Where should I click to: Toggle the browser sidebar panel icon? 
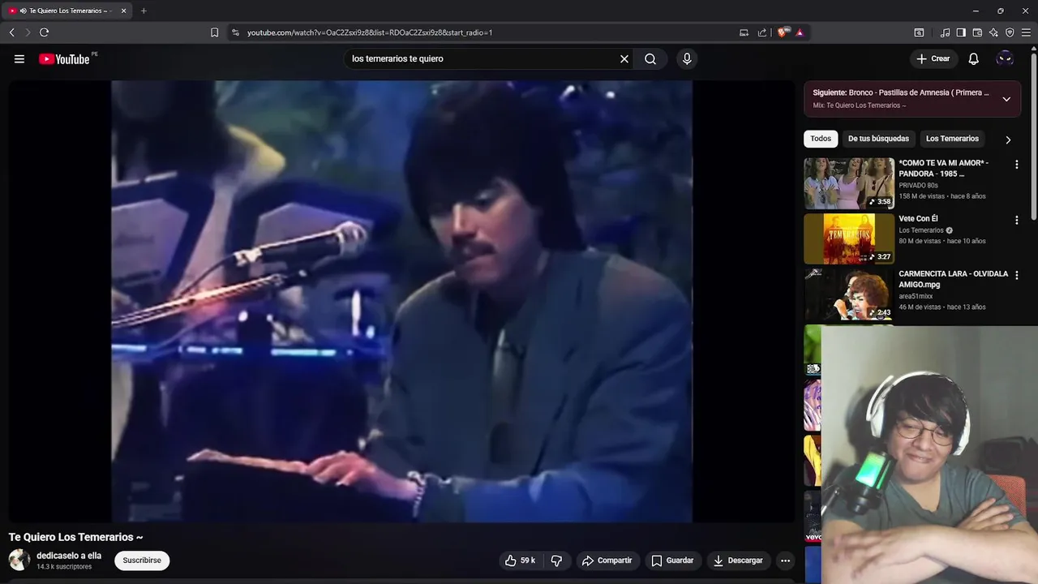pyautogui.click(x=961, y=32)
